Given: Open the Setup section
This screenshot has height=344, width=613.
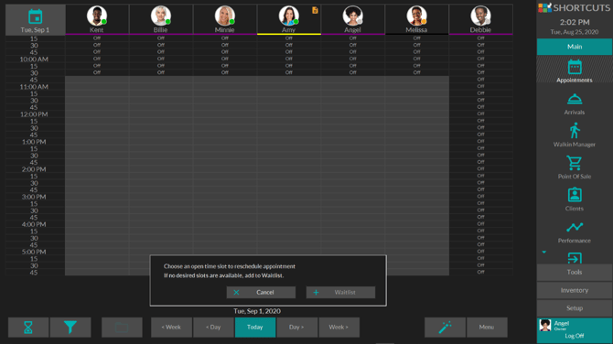Looking at the screenshot, I should coord(575,308).
